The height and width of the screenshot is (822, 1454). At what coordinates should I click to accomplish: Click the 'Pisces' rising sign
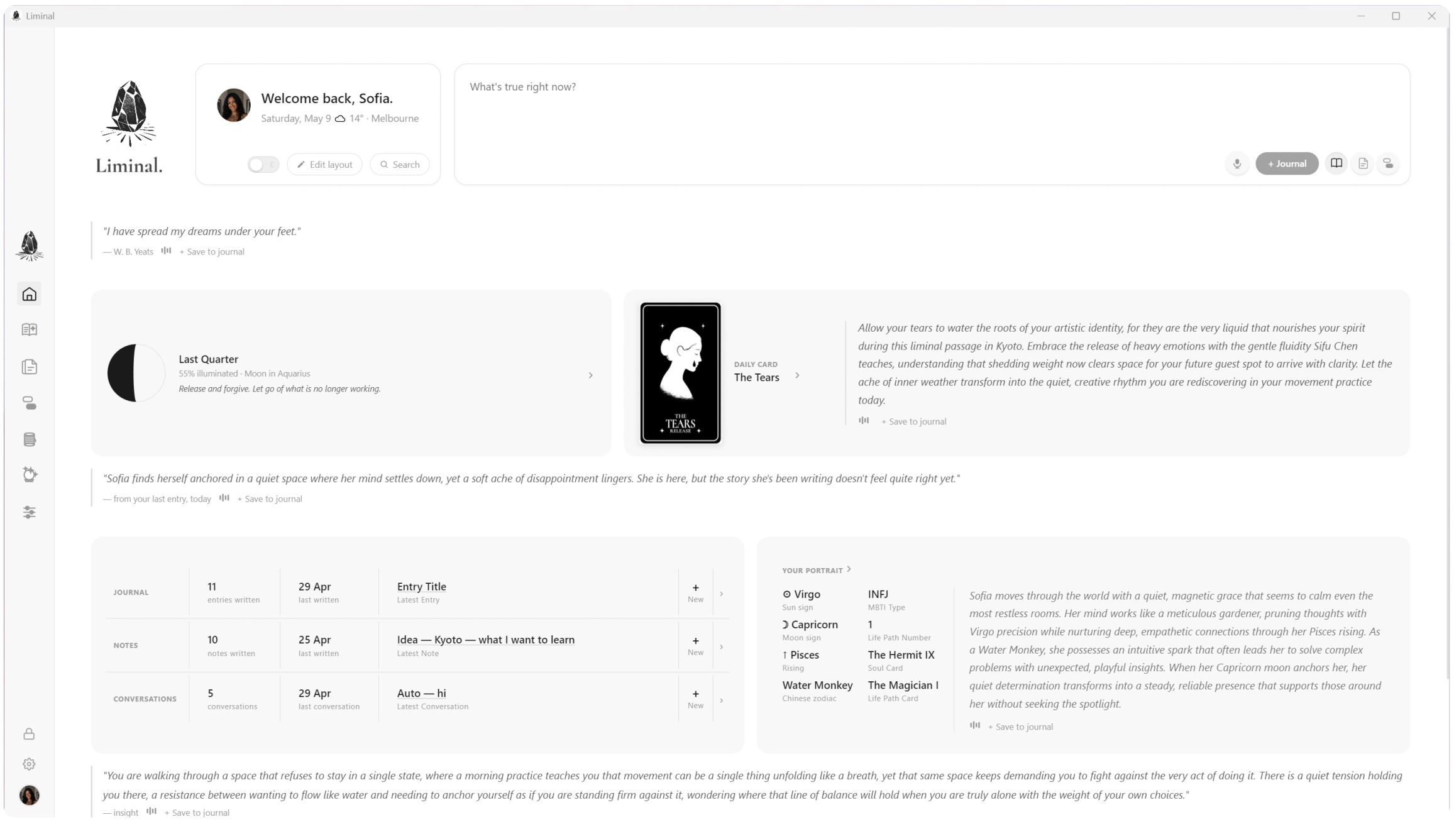tap(800, 655)
